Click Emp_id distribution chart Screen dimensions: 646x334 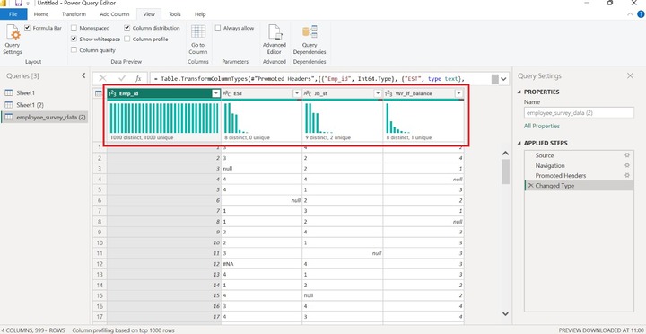(x=164, y=118)
